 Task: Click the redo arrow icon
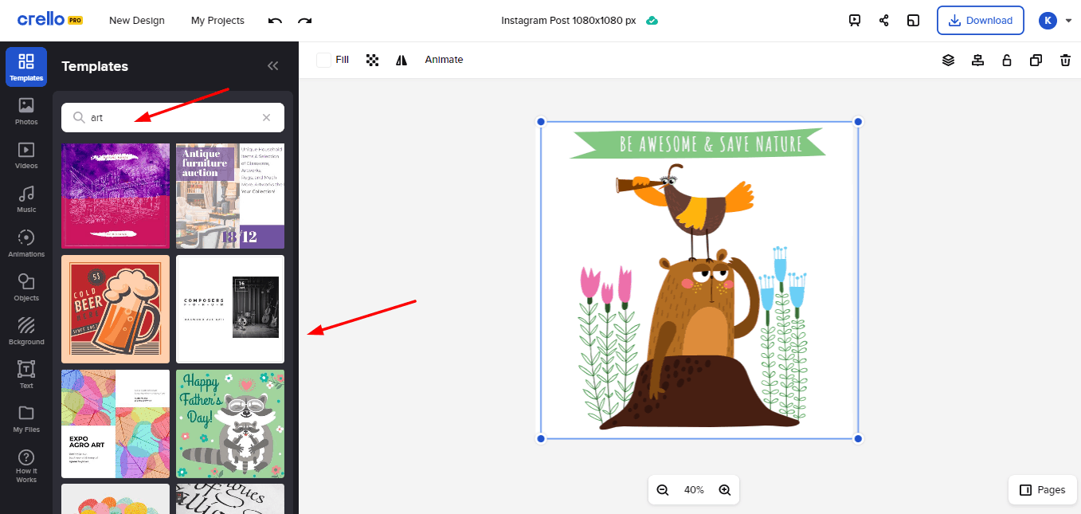[304, 21]
